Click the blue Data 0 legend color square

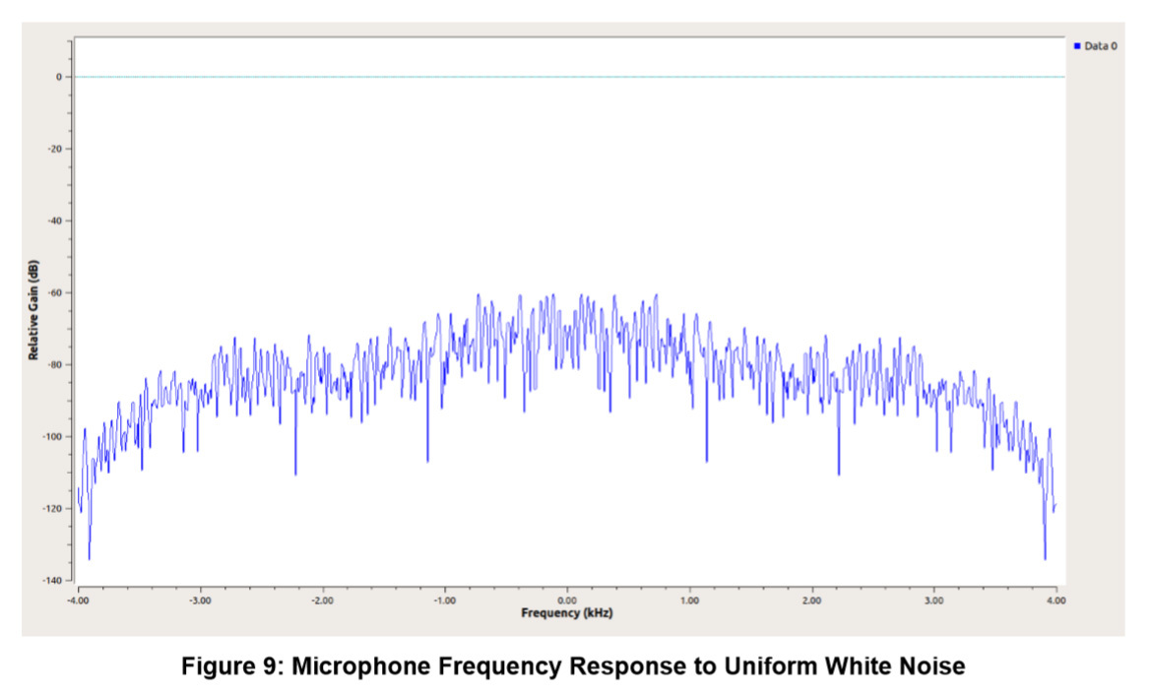click(1077, 46)
